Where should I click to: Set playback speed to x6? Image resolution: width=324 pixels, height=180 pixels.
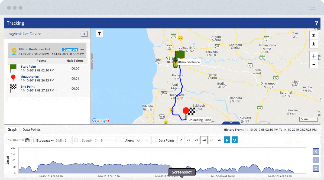click(219, 140)
